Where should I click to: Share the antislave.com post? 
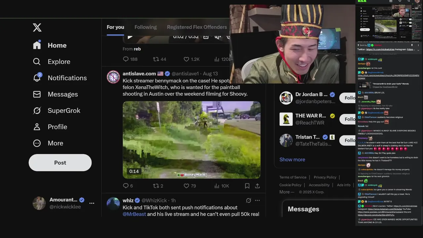pyautogui.click(x=257, y=186)
